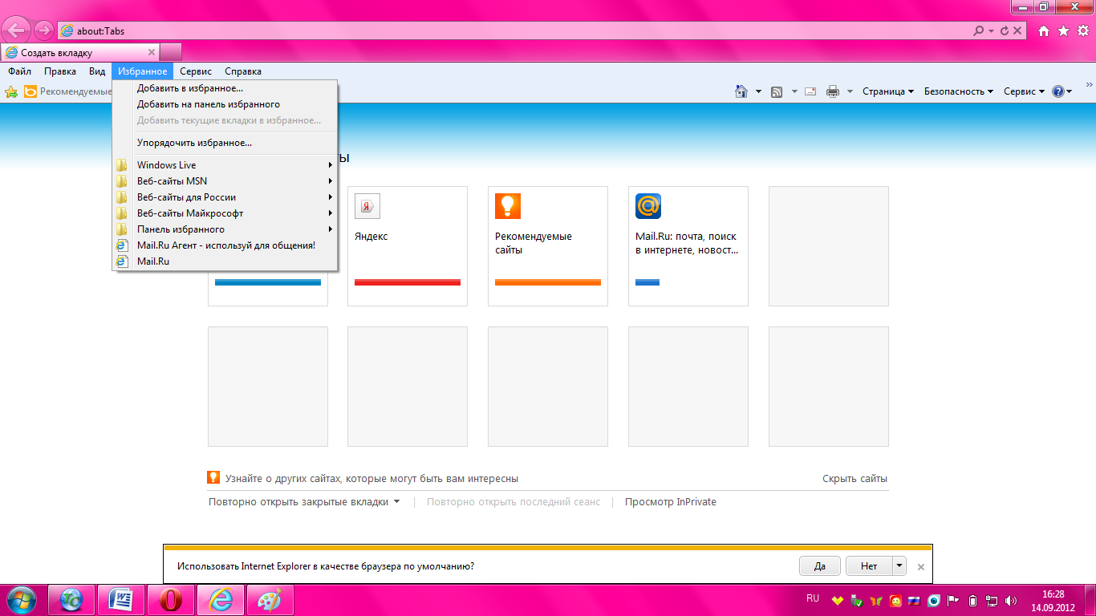Open the Вид menu
1096x616 pixels.
point(97,71)
